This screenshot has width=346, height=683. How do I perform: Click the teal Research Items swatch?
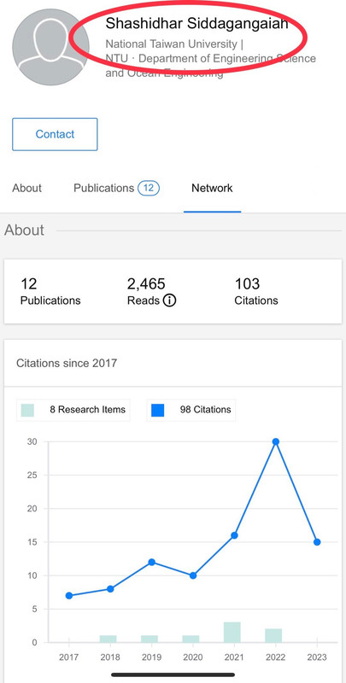[27, 411]
